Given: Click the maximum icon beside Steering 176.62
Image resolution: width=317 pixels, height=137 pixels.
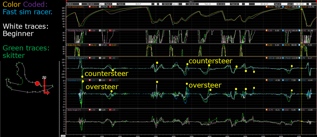Looking at the screenshot, I should point(283,58).
